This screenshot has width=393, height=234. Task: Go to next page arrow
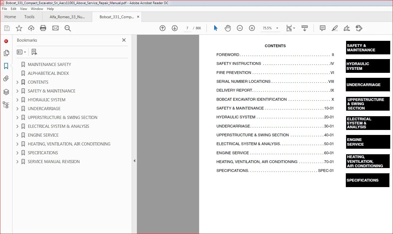click(175, 28)
